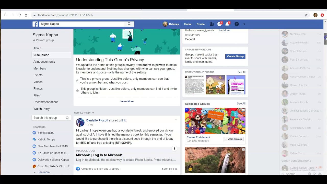Click new message compose icon in chat bar
Screen dimensions: 327x184
click(315, 174)
